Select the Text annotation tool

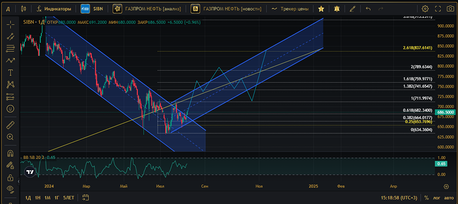pyautogui.click(x=11, y=72)
